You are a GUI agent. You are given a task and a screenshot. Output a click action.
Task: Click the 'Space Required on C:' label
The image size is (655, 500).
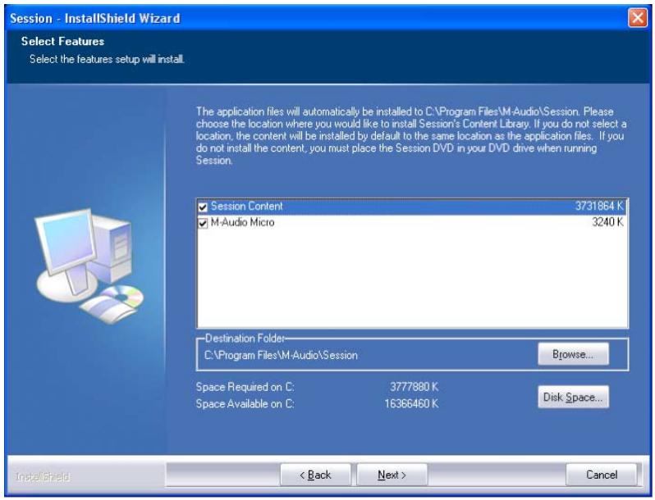[x=245, y=387]
